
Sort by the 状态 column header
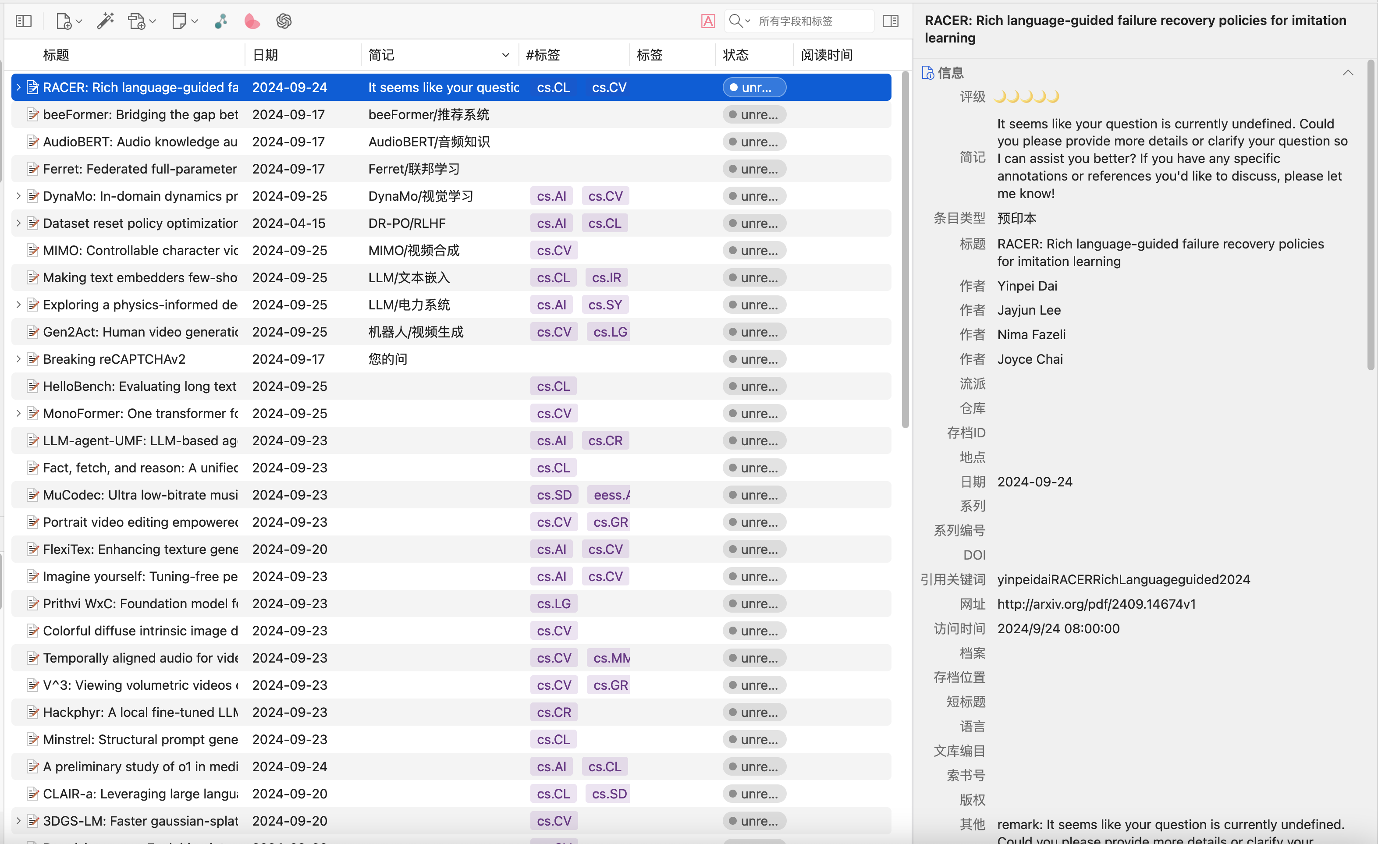[735, 55]
